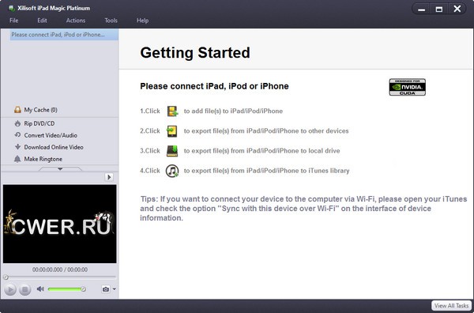474x313 pixels.
Task: Open Download Online Video
Action: click(54, 147)
